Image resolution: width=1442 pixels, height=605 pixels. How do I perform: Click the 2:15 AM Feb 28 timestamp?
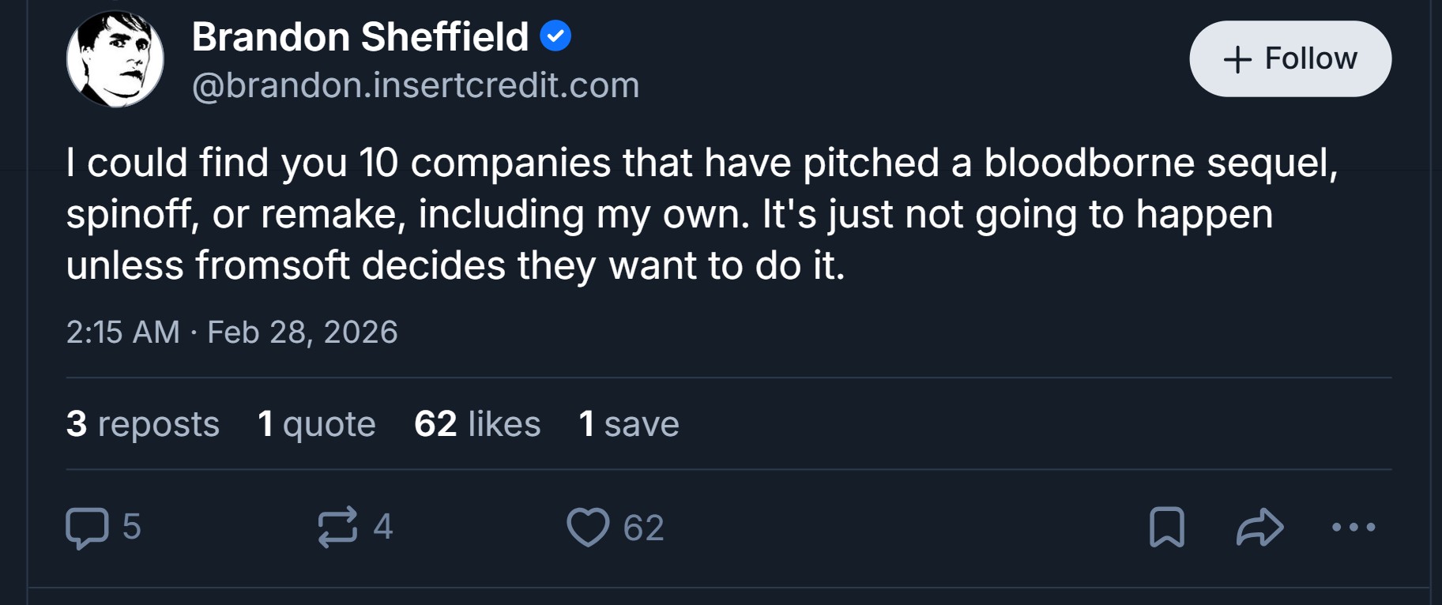pyautogui.click(x=232, y=333)
